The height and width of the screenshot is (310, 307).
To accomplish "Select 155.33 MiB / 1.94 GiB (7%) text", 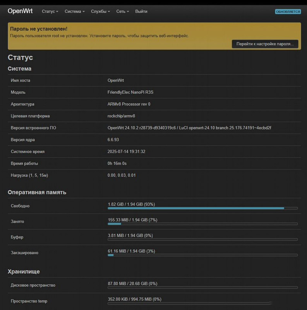I will click(132, 220).
